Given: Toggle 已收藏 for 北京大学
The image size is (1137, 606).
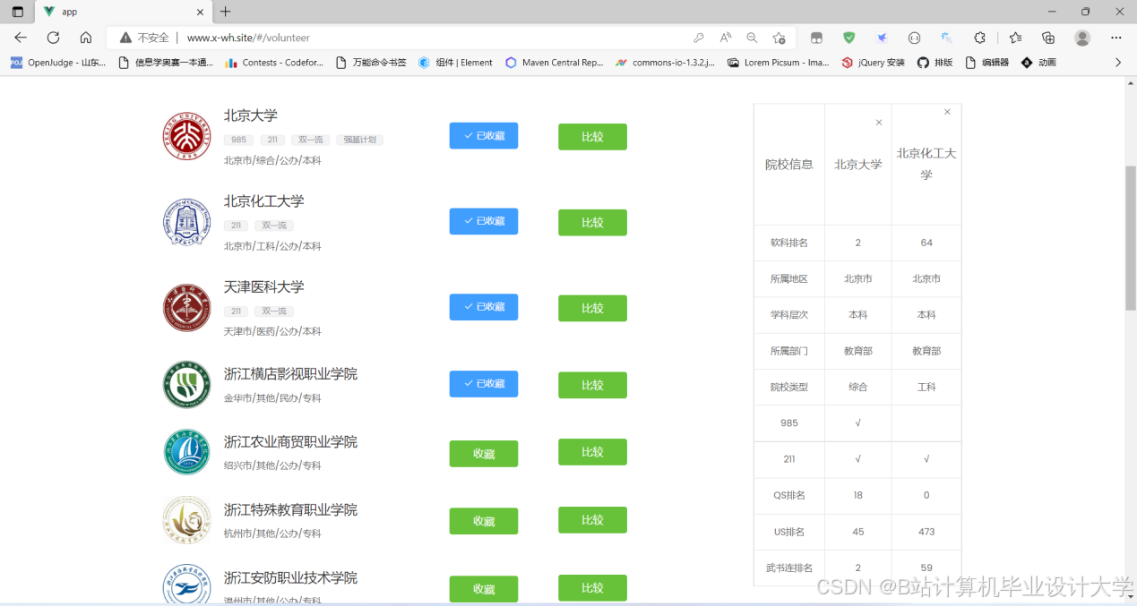Looking at the screenshot, I should pos(484,136).
